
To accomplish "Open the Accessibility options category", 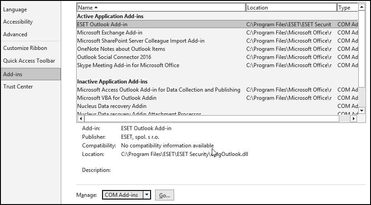I will click(x=18, y=22).
